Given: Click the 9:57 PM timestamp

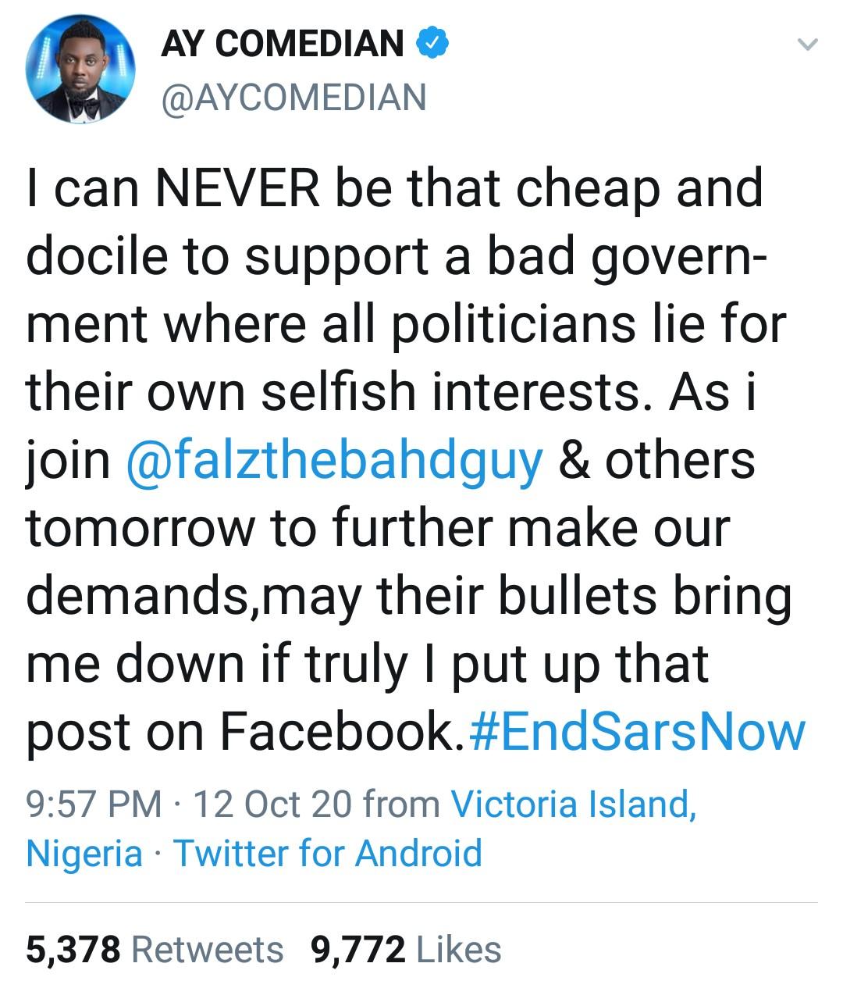Looking at the screenshot, I should click(94, 804).
